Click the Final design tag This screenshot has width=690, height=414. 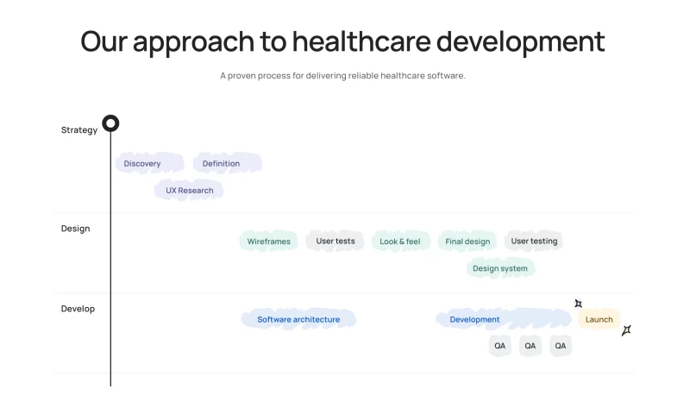[467, 241]
